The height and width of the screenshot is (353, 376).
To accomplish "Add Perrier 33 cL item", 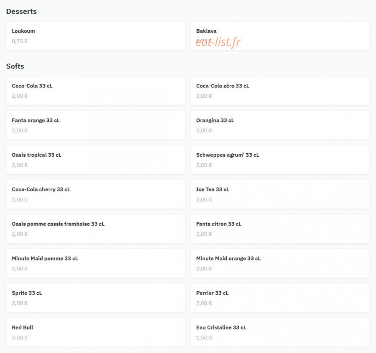I will point(280,298).
